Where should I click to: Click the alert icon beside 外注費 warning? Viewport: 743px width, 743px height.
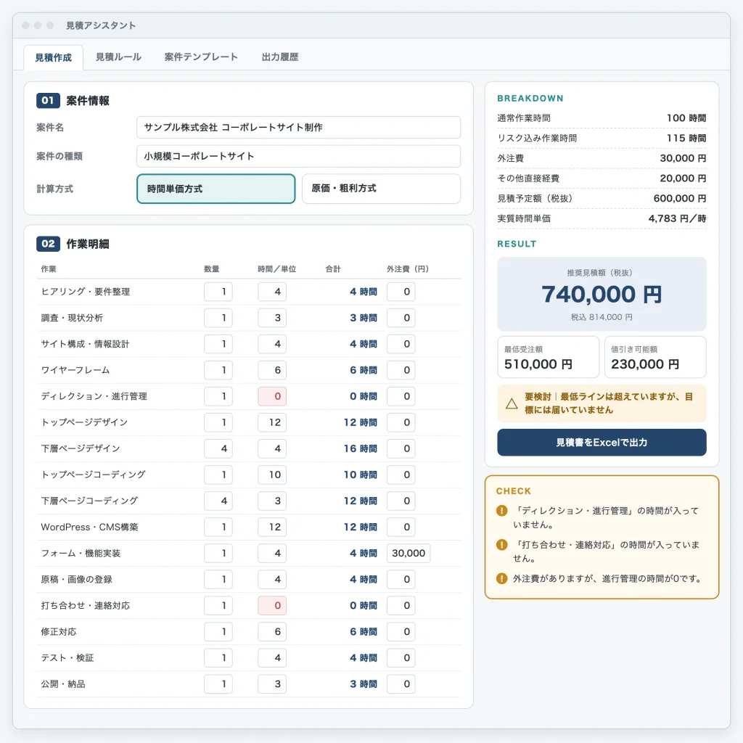[502, 578]
